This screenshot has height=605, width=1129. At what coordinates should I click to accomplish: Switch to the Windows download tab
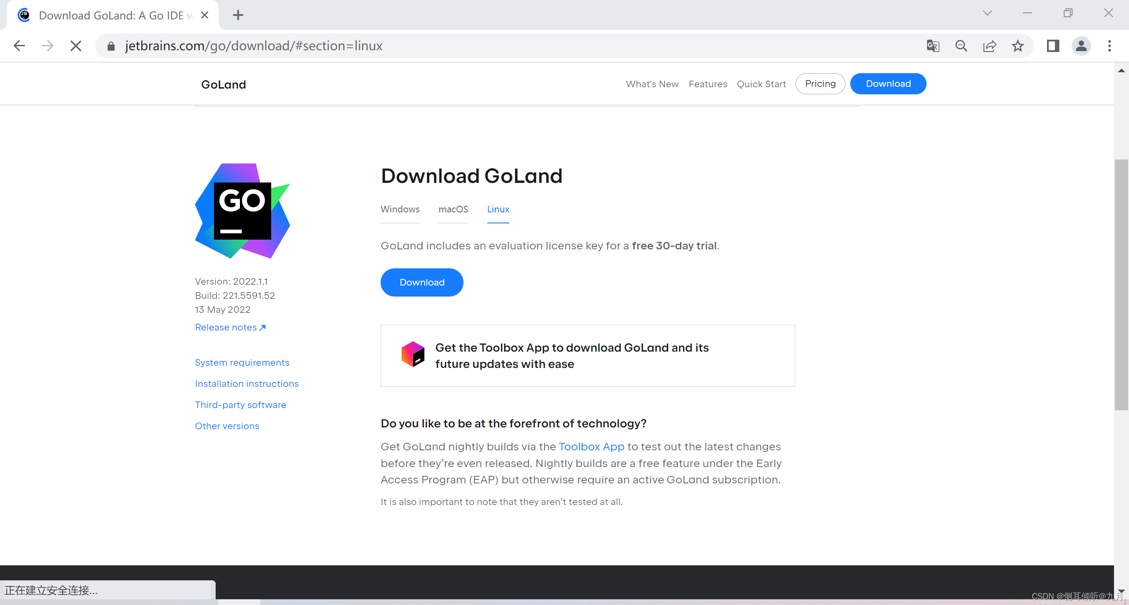tap(400, 209)
